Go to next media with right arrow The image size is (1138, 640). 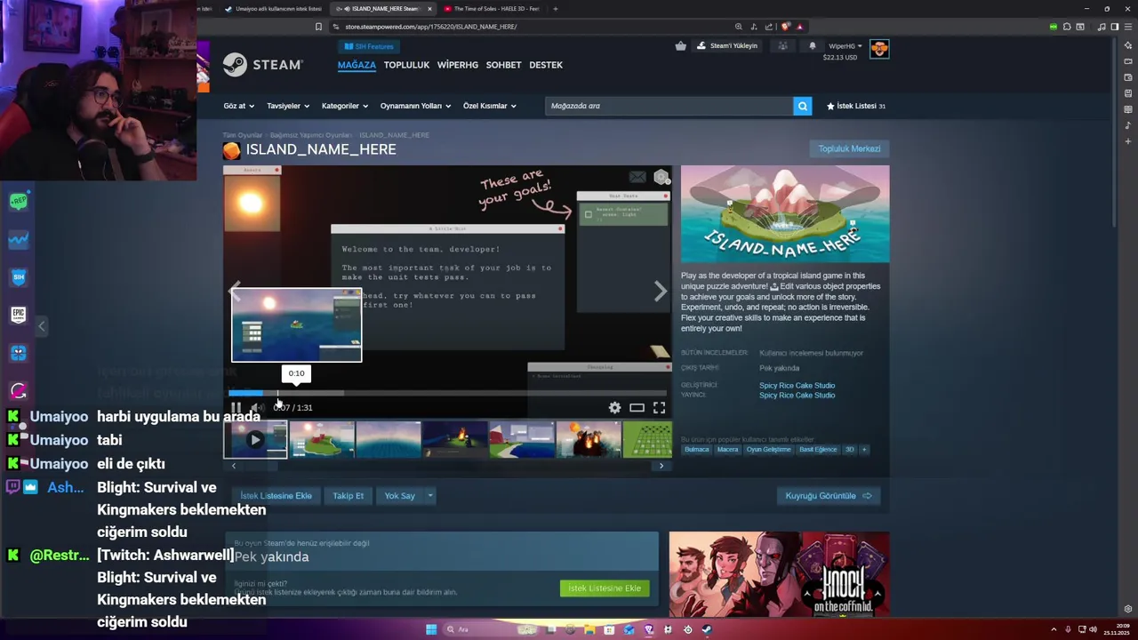(x=661, y=292)
